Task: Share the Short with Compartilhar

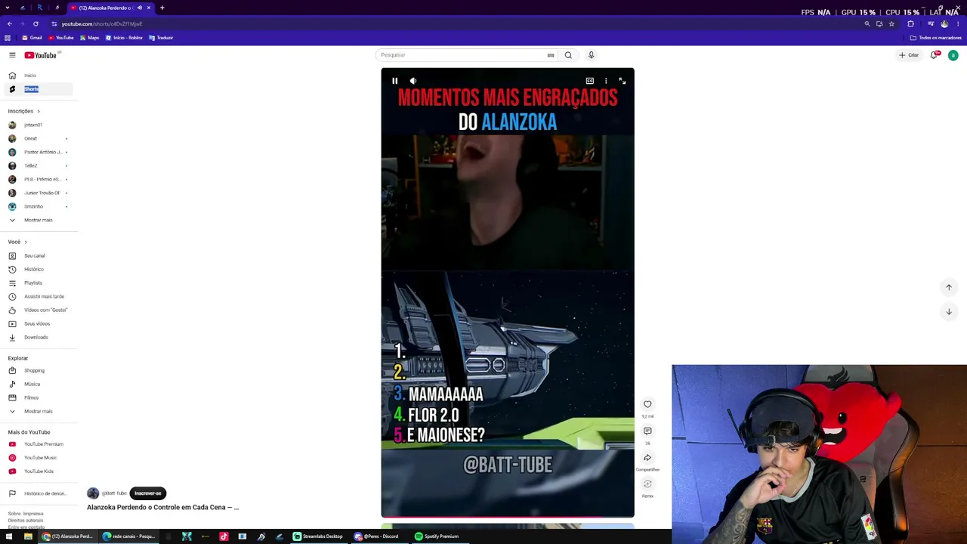Action: (x=647, y=458)
